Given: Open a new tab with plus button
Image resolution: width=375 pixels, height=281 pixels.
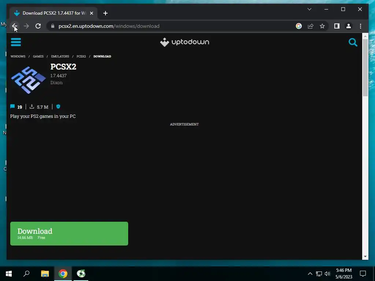Looking at the screenshot, I should [x=105, y=13].
